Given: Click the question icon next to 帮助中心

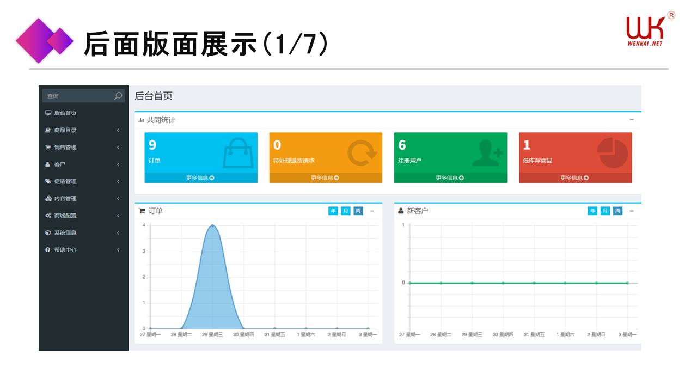Looking at the screenshot, I should pos(48,250).
